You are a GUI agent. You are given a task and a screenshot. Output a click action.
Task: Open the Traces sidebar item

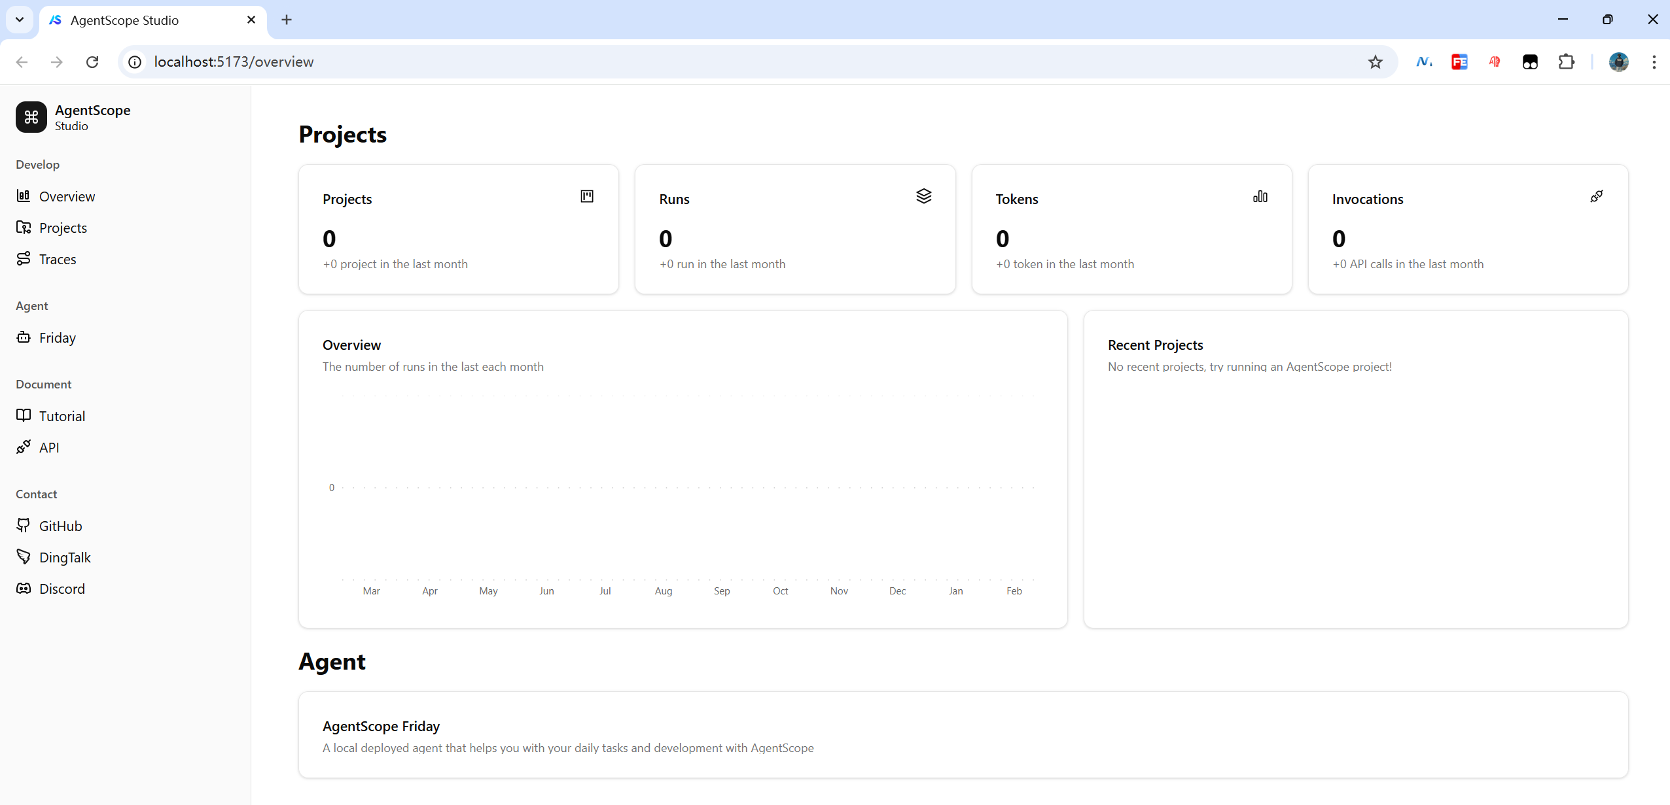[57, 260]
